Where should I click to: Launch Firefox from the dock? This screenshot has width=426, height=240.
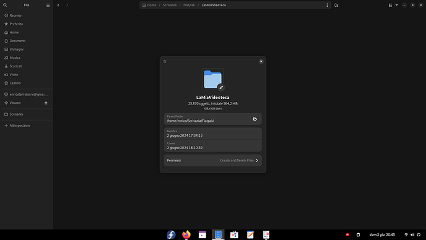pyautogui.click(x=186, y=234)
